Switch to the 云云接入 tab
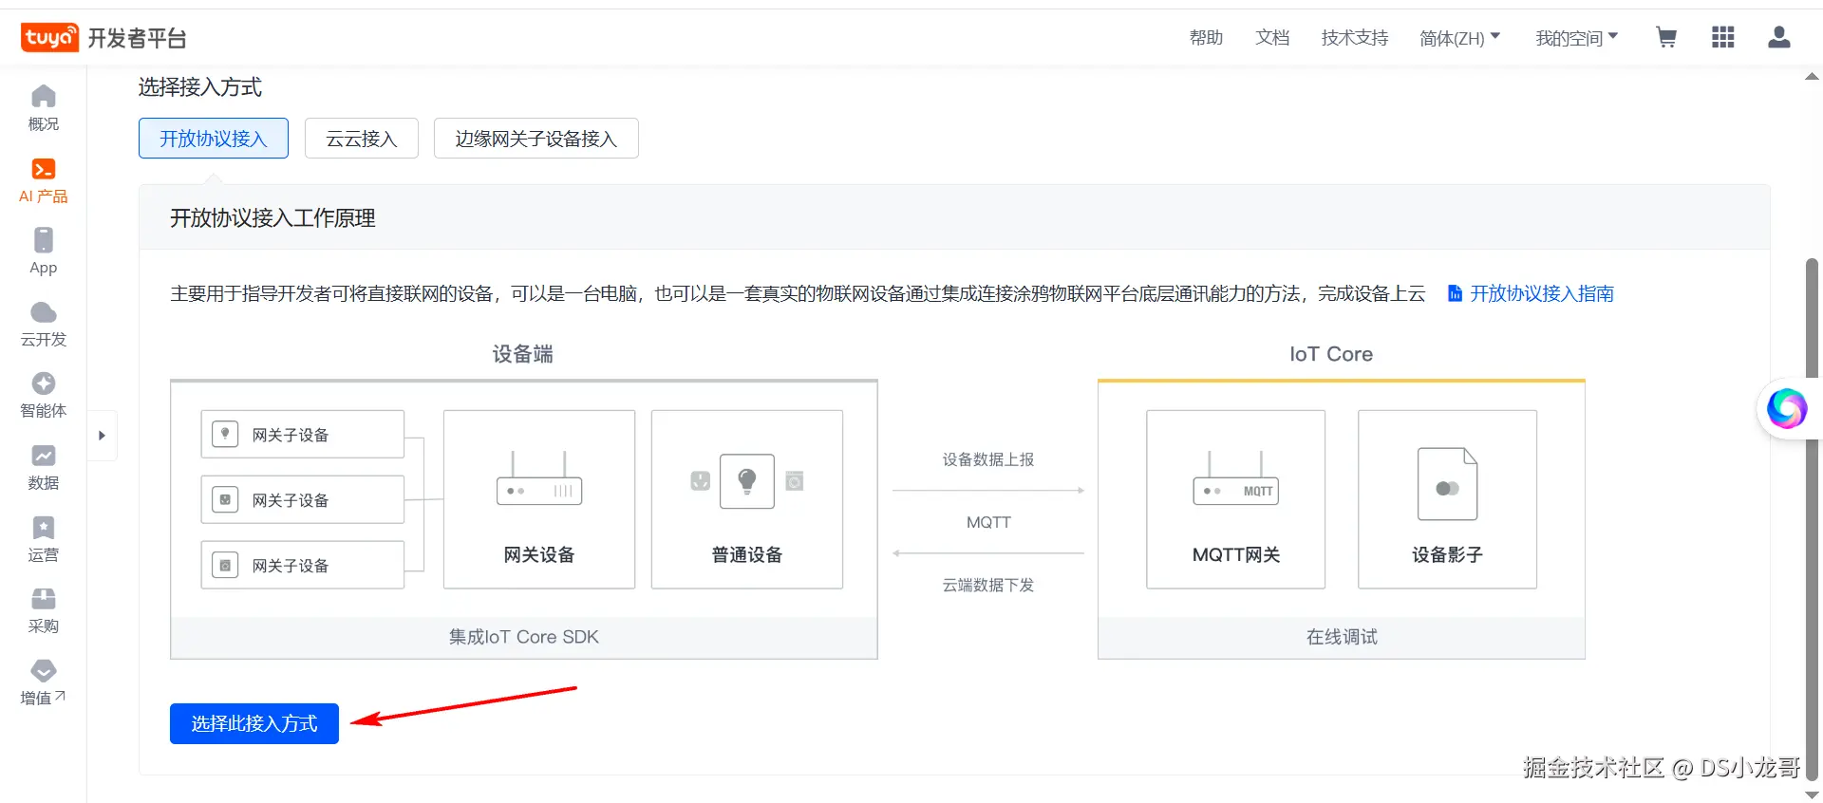Viewport: 1823px width, 803px height. click(x=362, y=139)
